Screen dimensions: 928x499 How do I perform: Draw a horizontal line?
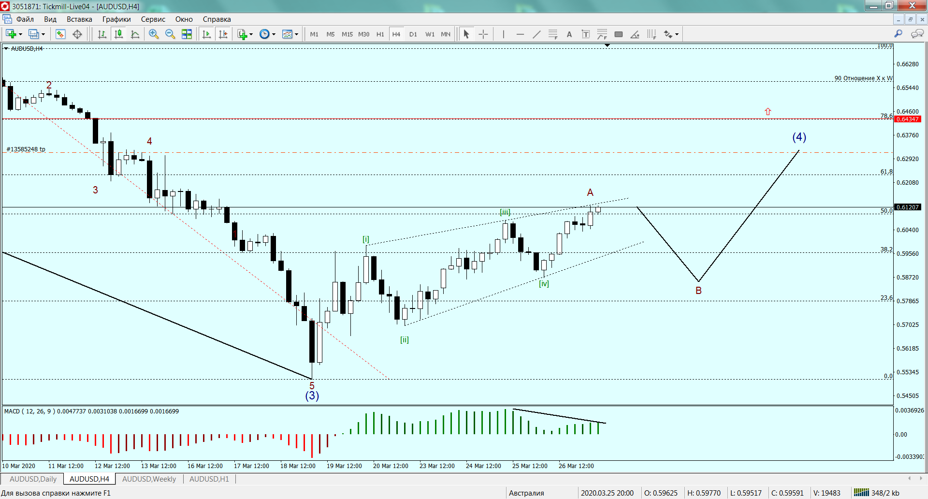pos(520,34)
